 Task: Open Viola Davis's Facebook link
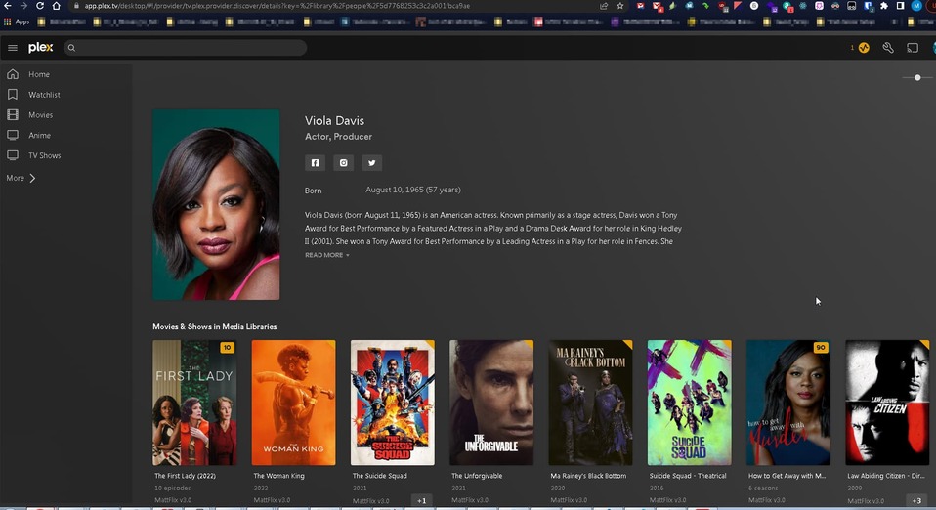pos(316,163)
